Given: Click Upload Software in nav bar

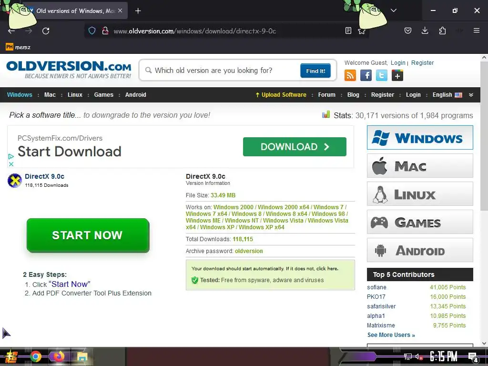Looking at the screenshot, I should pos(281,95).
